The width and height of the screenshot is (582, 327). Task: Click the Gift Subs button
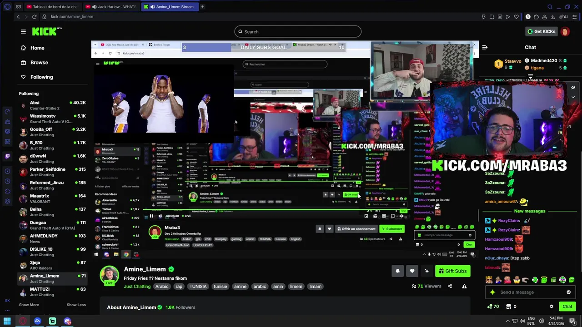(453, 271)
